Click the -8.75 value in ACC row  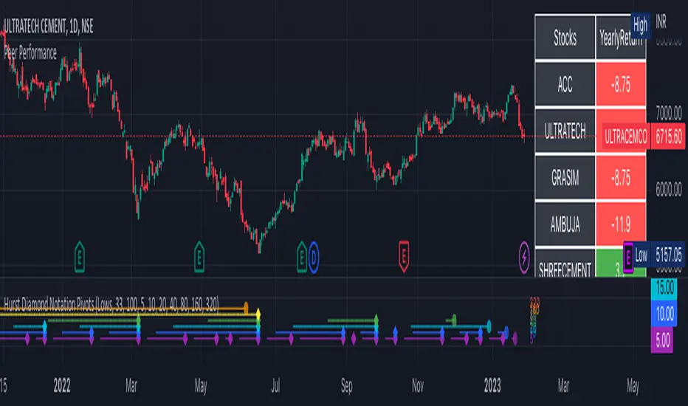click(x=620, y=84)
